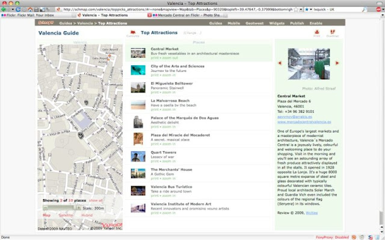Screen dimensions: 385x240
Task: Click the magnifier search icon in search box
Action: [365, 10]
